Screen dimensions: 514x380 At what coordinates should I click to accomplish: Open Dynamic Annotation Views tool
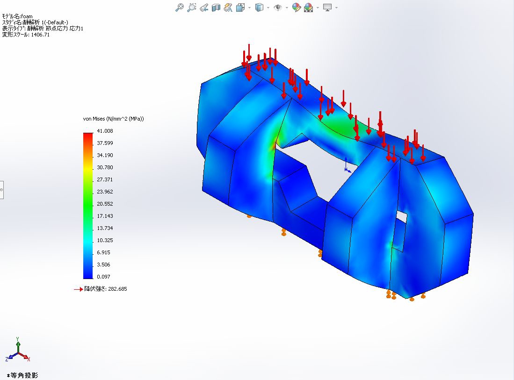coord(228,7)
